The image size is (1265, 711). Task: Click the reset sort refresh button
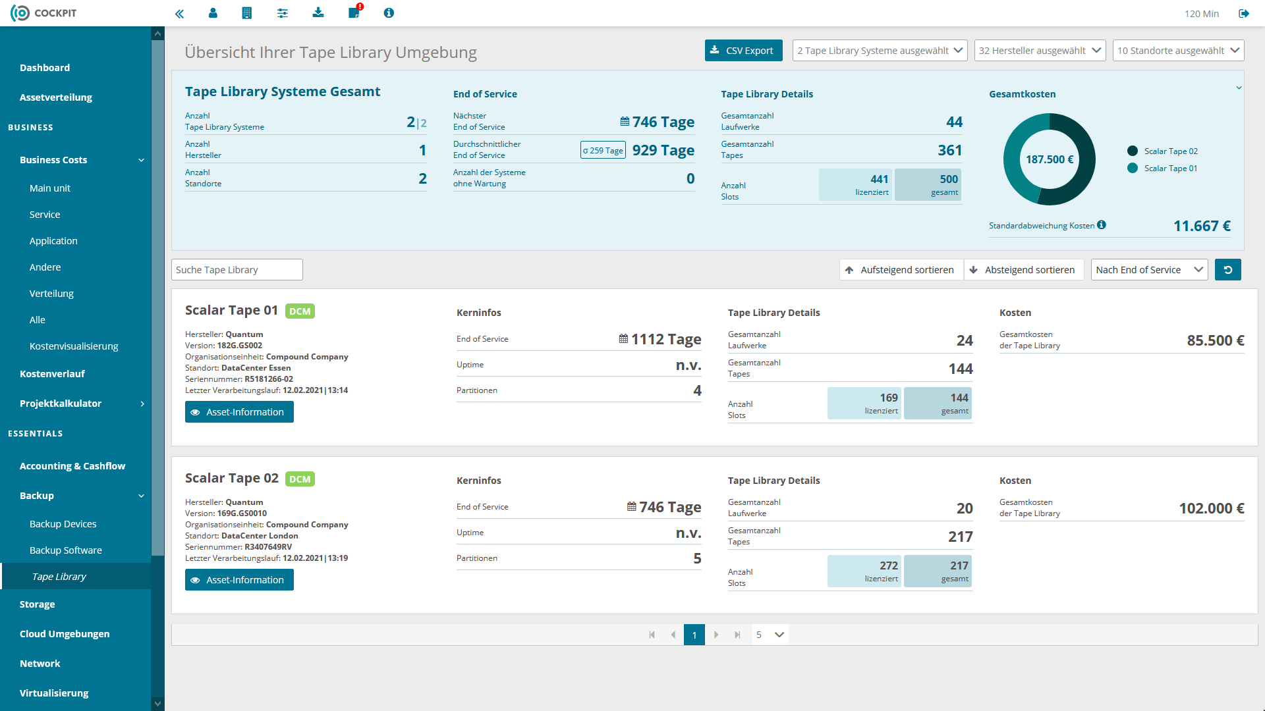[1228, 270]
